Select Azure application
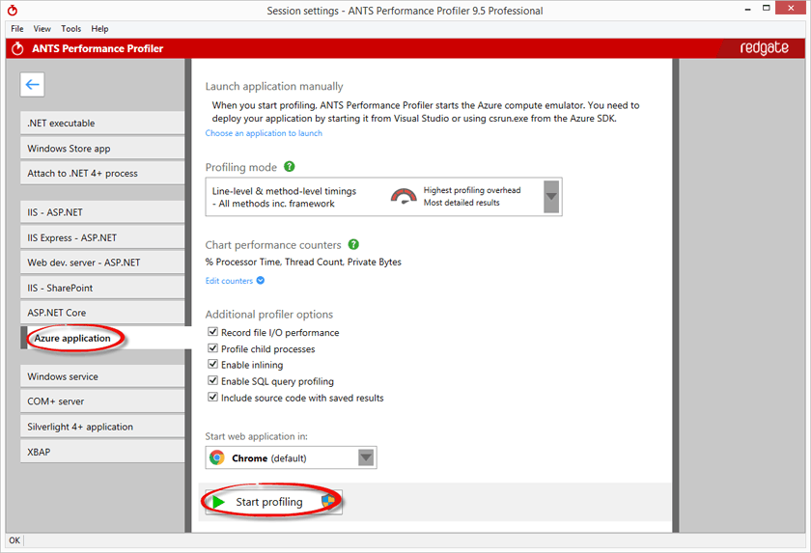Image resolution: width=811 pixels, height=553 pixels. 106,338
